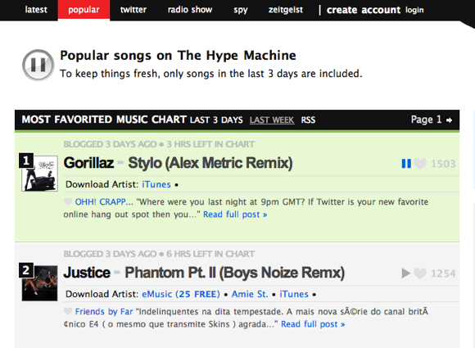Viewport: 475px width, 348px height.
Task: Switch to the latest tab
Action: point(36,10)
